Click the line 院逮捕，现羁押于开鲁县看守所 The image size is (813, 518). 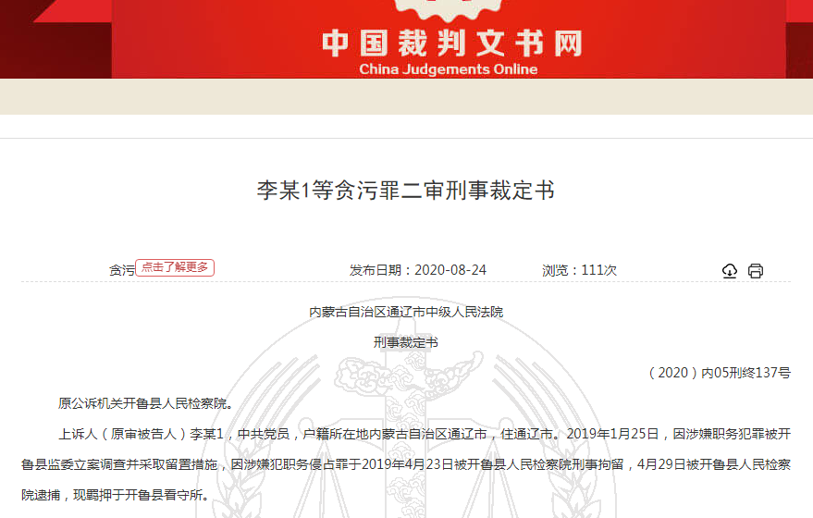click(117, 495)
